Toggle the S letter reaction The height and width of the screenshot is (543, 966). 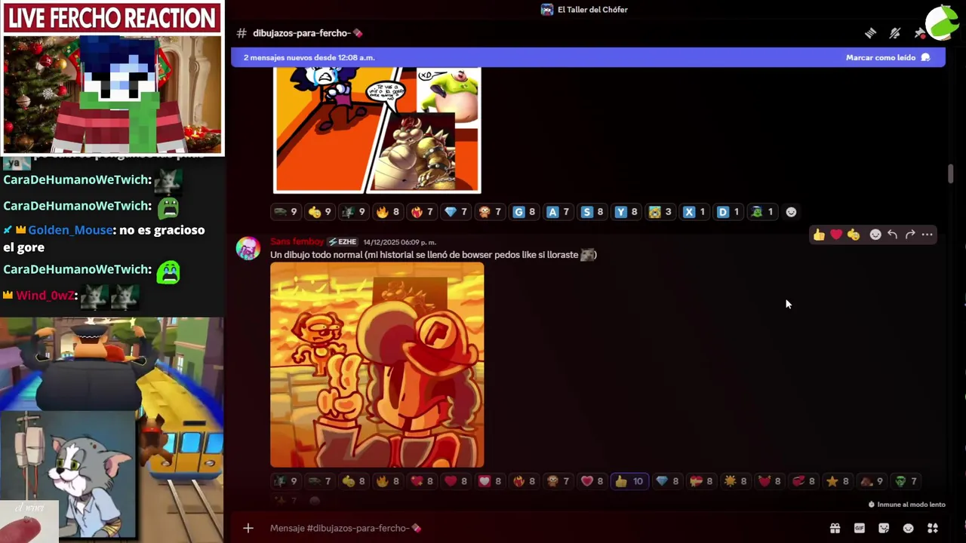coord(592,212)
